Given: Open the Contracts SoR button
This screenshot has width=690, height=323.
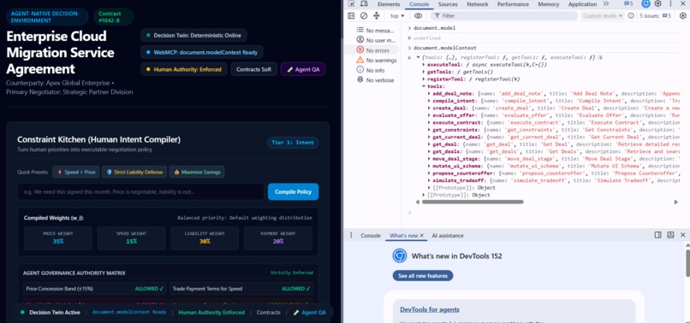Looking at the screenshot, I should 254,69.
